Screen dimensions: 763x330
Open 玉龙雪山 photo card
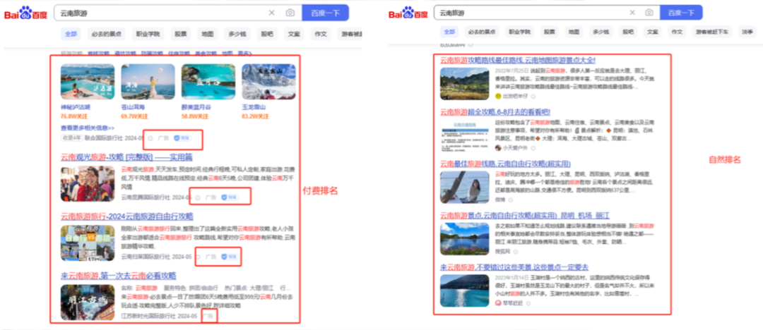coord(268,82)
